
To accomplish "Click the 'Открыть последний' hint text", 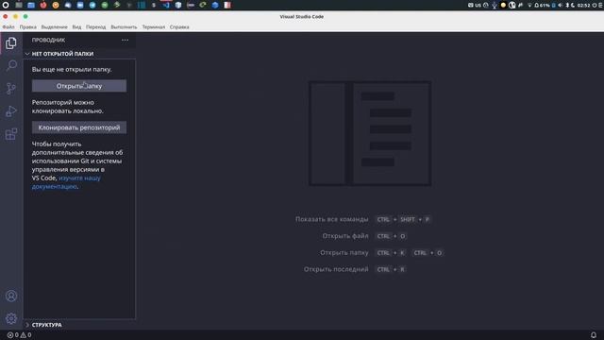I will [336, 269].
